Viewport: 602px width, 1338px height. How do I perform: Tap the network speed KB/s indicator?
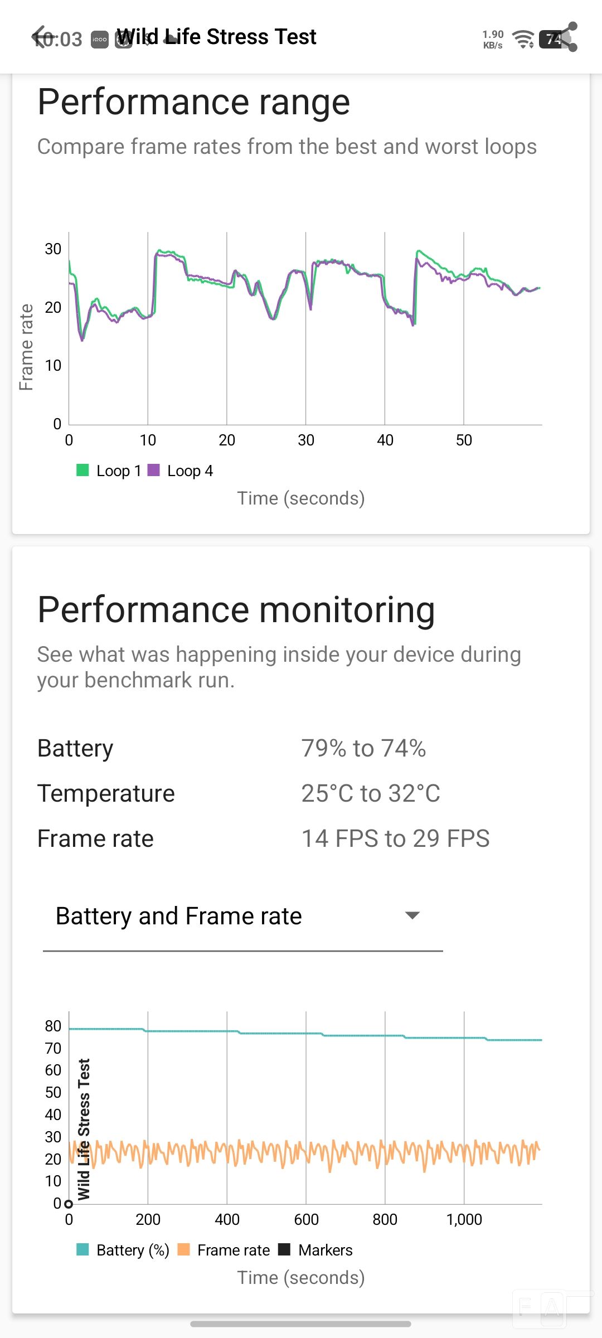[493, 39]
